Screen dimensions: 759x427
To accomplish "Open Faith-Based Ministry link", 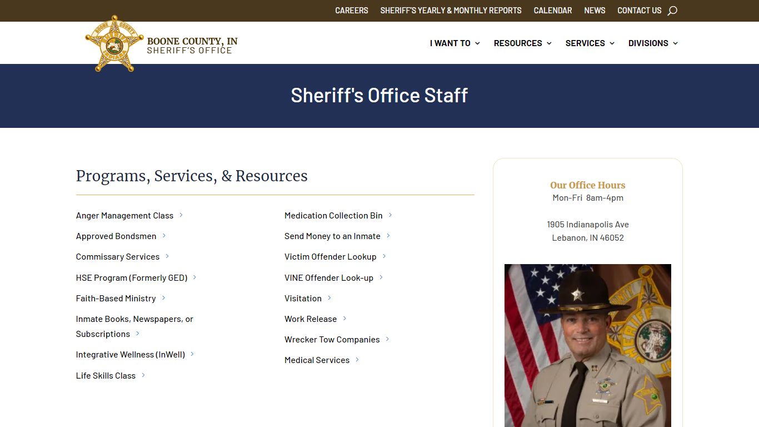I will [116, 298].
